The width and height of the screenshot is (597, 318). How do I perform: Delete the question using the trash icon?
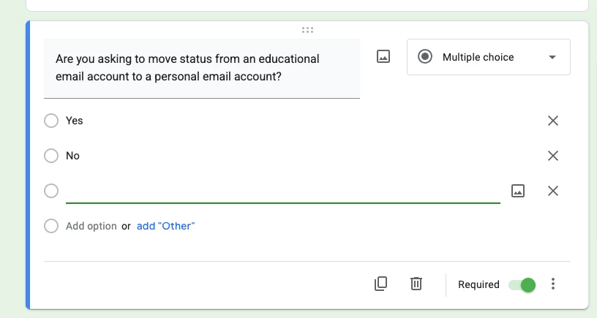[x=416, y=284]
